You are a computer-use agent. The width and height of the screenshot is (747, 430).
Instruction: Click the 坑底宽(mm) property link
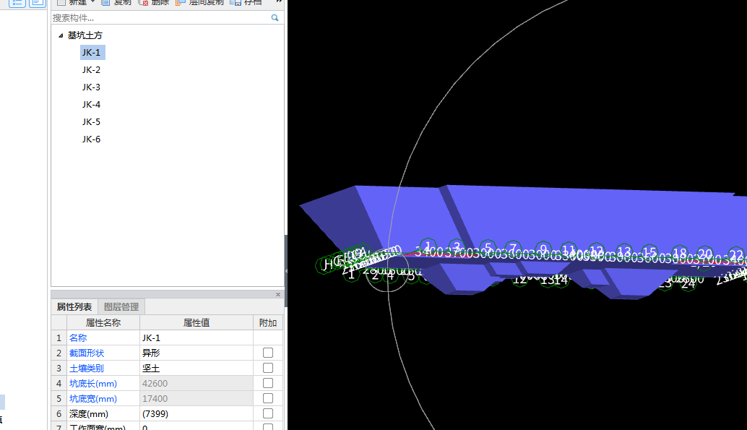coord(93,399)
